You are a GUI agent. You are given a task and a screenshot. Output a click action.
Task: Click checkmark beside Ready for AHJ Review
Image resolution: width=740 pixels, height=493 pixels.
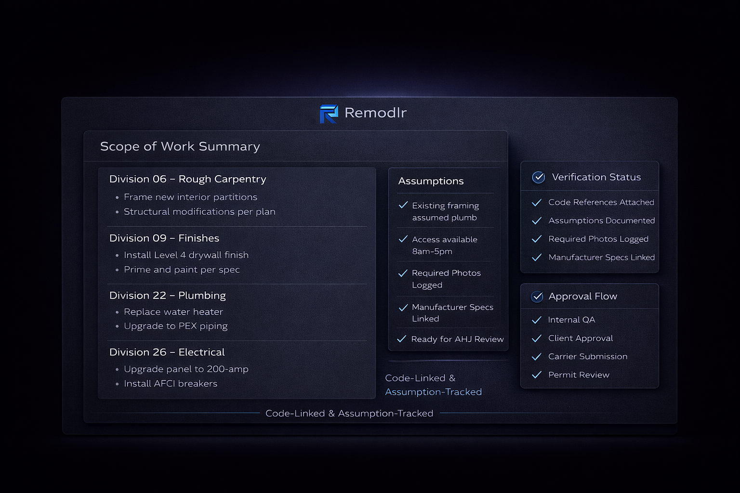(x=401, y=339)
